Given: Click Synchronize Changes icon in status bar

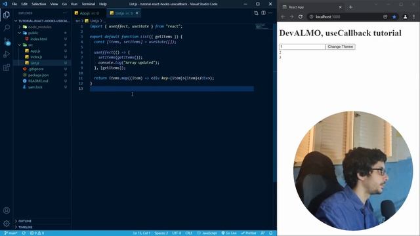Looking at the screenshot, I should [x=24, y=233].
